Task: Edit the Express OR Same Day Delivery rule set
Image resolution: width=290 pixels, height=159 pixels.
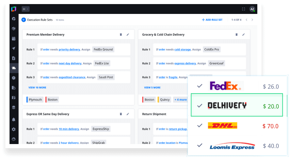Action: coord(128,114)
